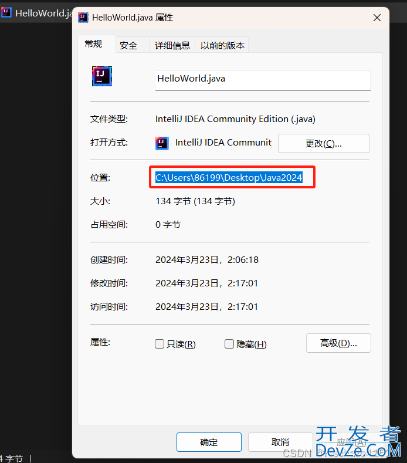This screenshot has height=463, width=407.
Task: Click the large IntelliJ file icon beside filename
Action: pyautogui.click(x=102, y=76)
